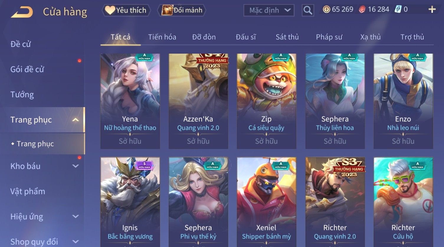
Task: Open Tướng in the sidebar
Action: click(x=22, y=95)
